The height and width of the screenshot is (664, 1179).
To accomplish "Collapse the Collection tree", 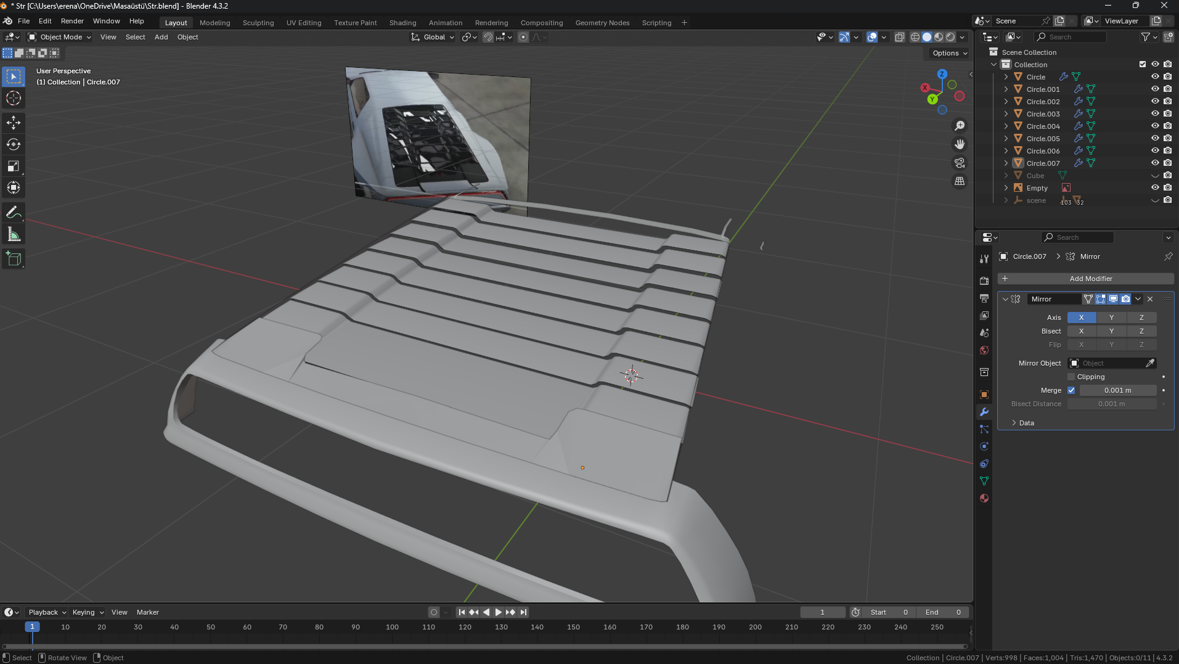I will tap(993, 65).
